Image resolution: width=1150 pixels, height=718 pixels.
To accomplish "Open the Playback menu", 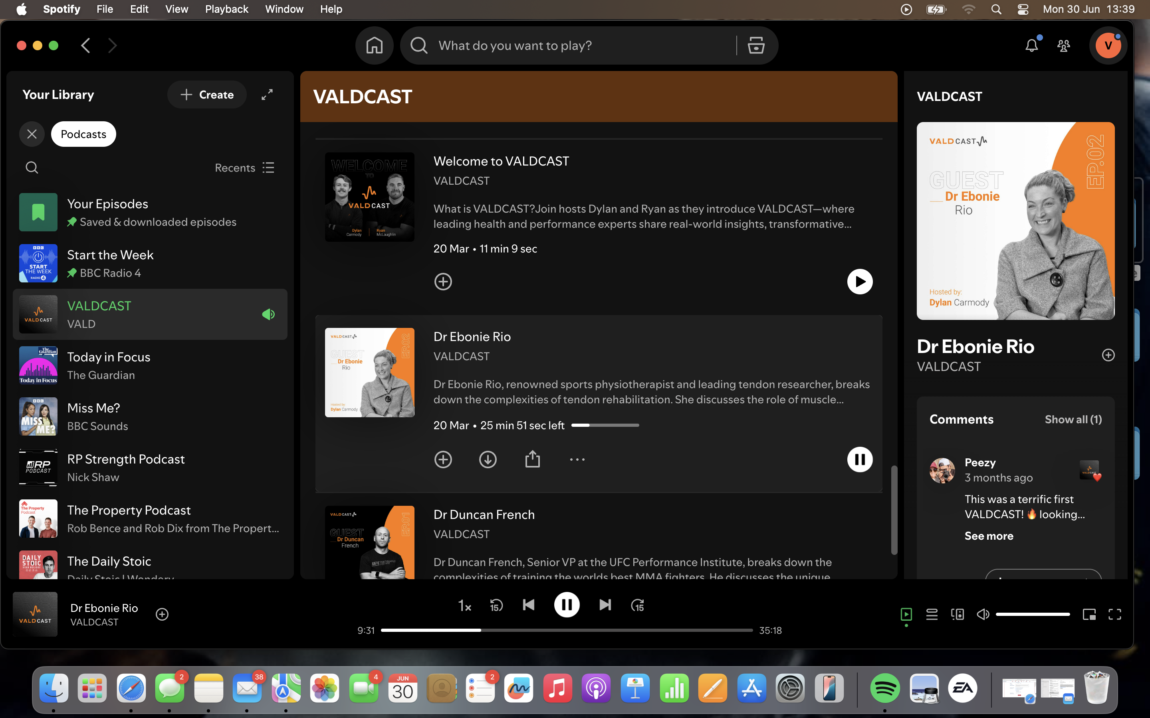I will click(x=227, y=9).
